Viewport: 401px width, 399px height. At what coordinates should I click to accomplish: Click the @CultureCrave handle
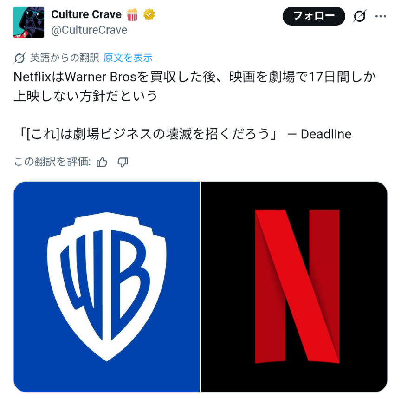click(89, 30)
